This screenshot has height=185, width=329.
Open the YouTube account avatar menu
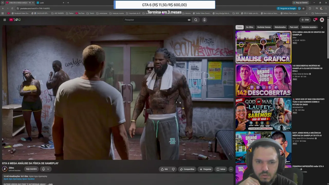point(322,20)
